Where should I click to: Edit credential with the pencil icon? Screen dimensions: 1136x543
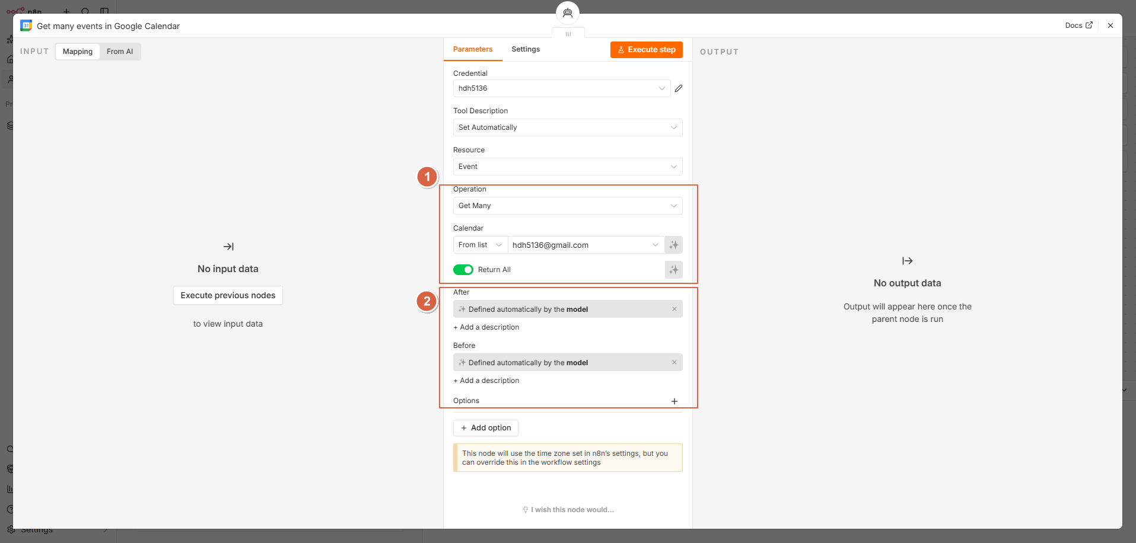tap(679, 88)
